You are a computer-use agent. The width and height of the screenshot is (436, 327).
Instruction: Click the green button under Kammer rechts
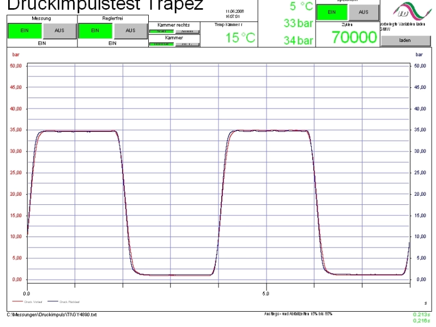point(161,32)
